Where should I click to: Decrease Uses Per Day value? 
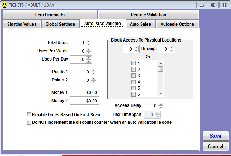[88, 61]
